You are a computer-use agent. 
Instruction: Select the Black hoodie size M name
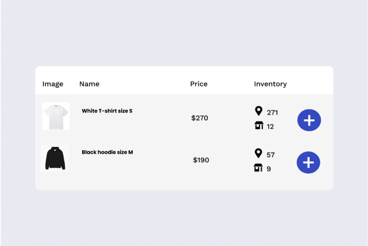coord(107,152)
